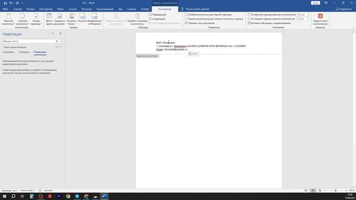
Task: Show the Результаты navigation tab
Action: pos(40,52)
